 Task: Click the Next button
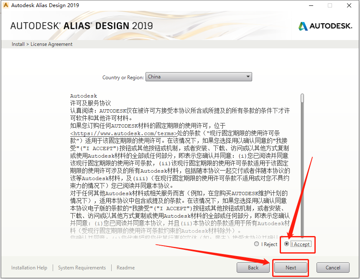pyautogui.click(x=291, y=268)
